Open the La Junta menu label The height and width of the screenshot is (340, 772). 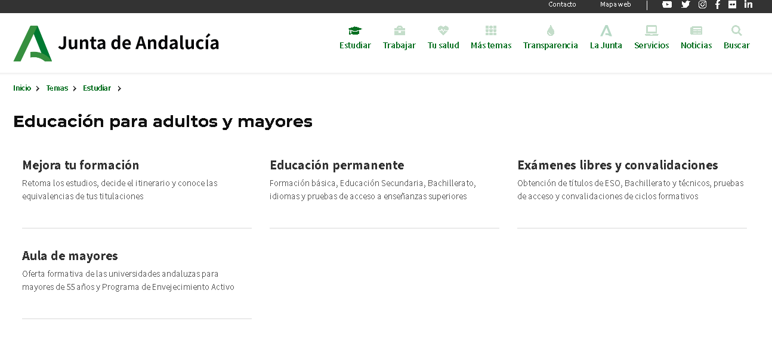[606, 45]
